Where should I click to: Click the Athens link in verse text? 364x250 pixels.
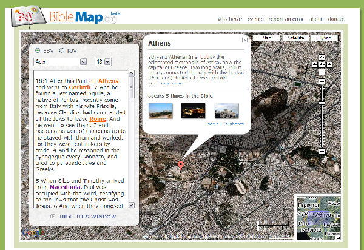tap(109, 81)
